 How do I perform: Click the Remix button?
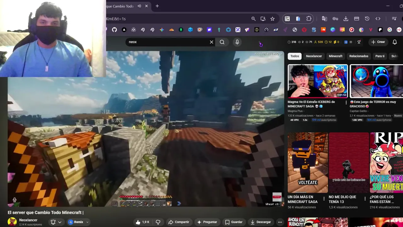point(76,222)
